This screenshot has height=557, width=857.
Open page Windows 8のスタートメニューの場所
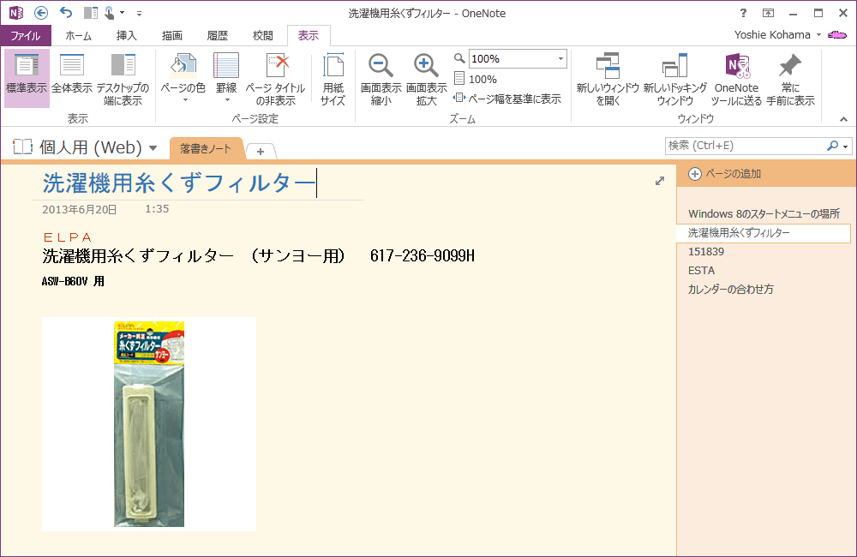[764, 213]
